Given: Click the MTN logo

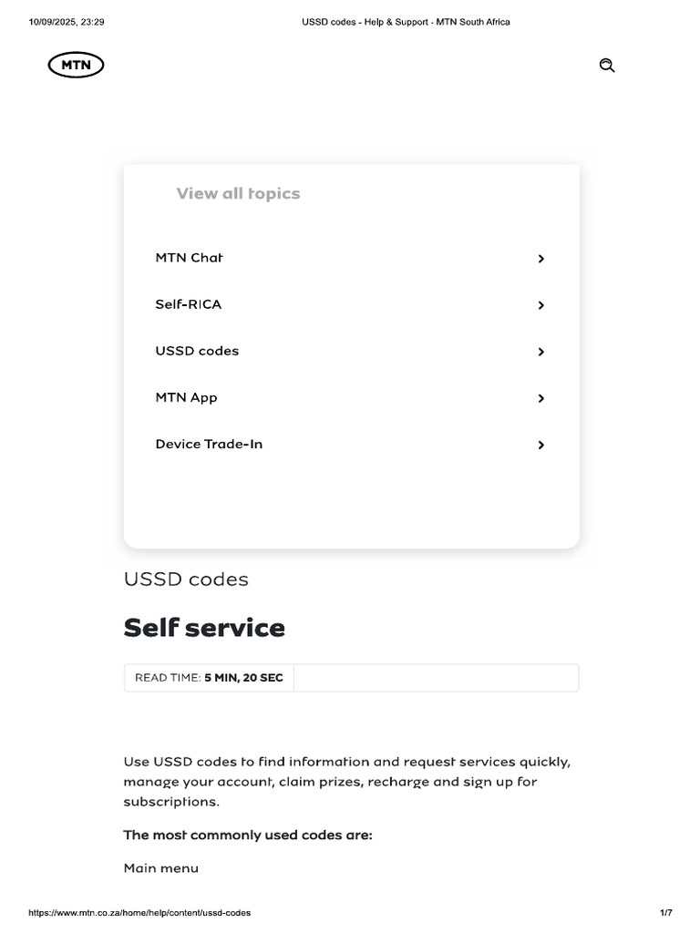Looking at the screenshot, I should pos(77,65).
